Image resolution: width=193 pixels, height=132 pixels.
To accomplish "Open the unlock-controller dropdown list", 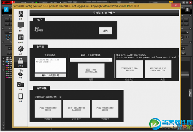I will (91, 60).
